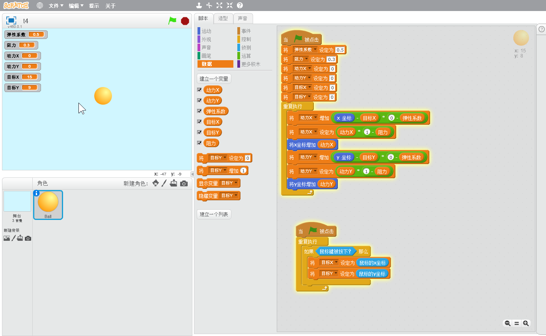Toggle full screen stage mode icon
The height and width of the screenshot is (336, 546).
tap(11, 20)
